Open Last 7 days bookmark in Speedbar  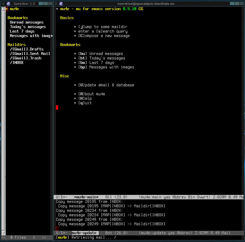pos(22,31)
